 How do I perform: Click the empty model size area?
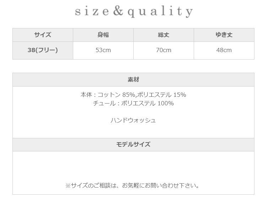[133, 165]
